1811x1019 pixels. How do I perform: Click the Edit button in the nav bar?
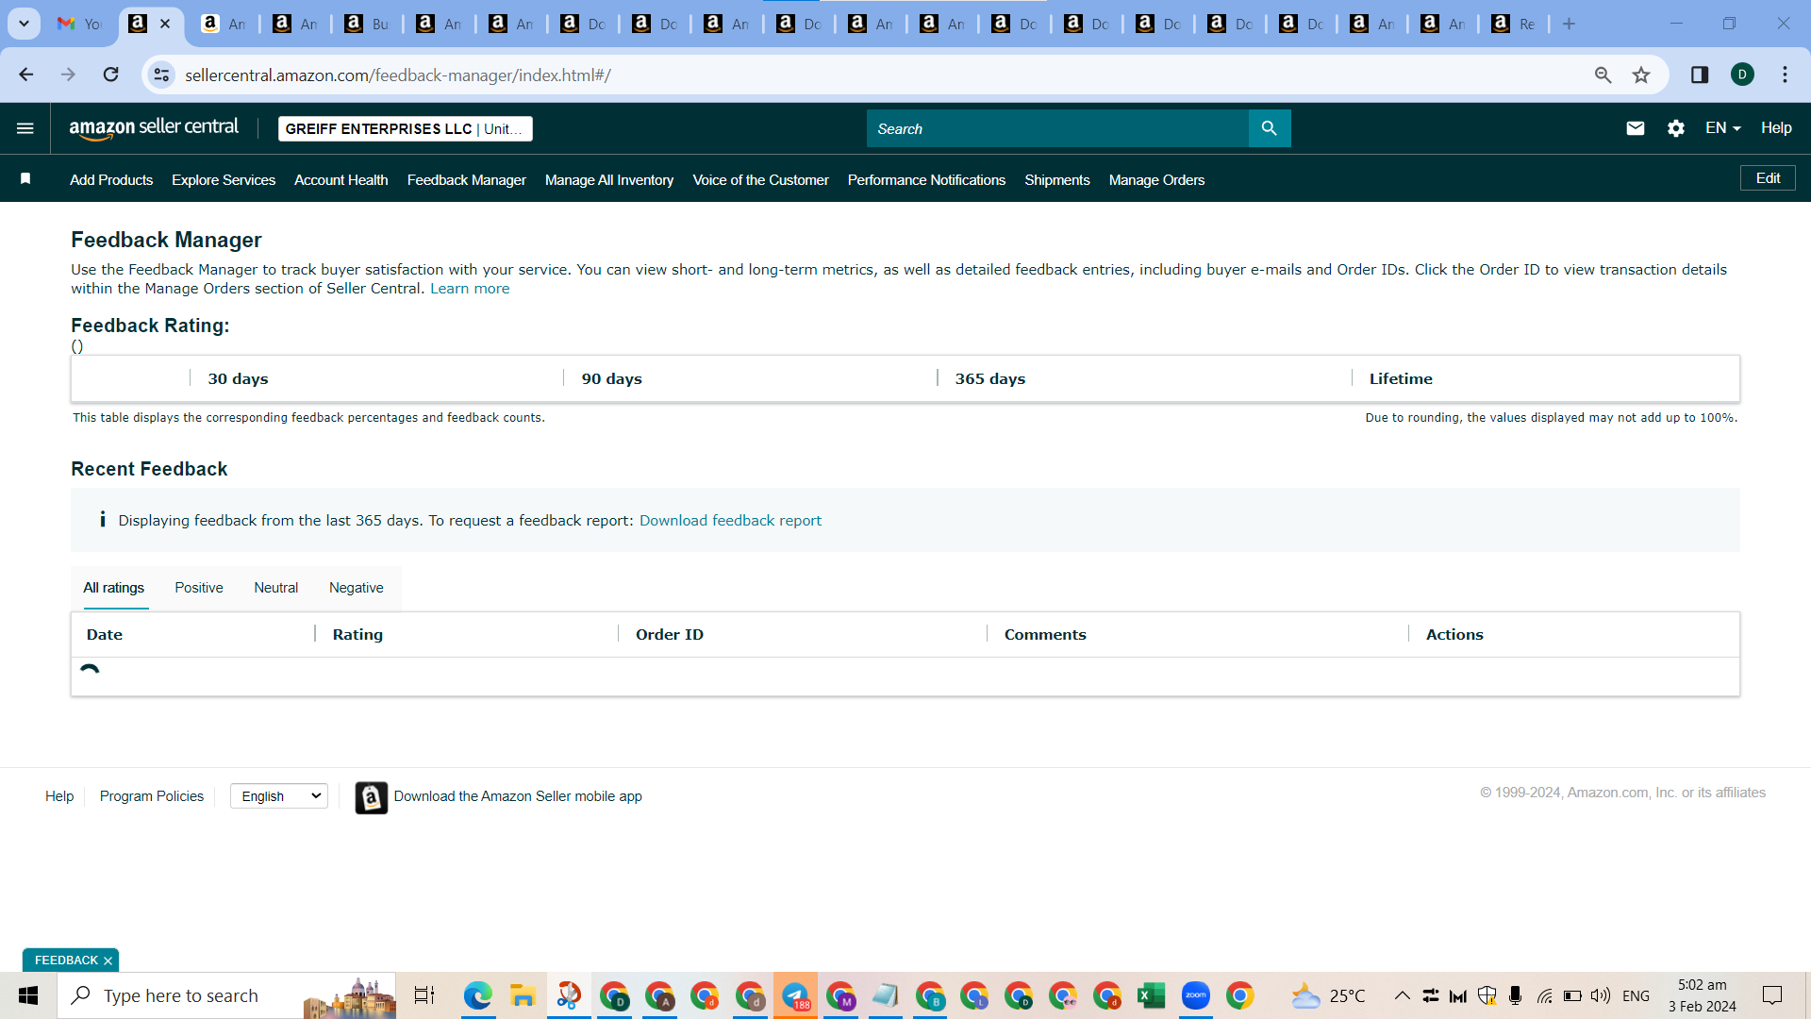(1768, 178)
